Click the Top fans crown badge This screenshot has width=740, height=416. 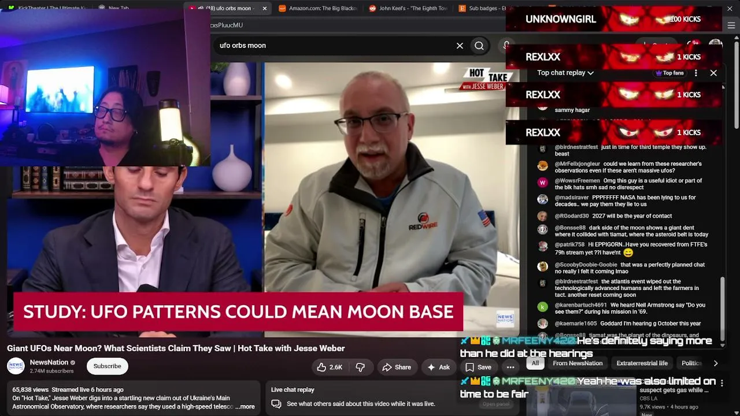tap(669, 73)
